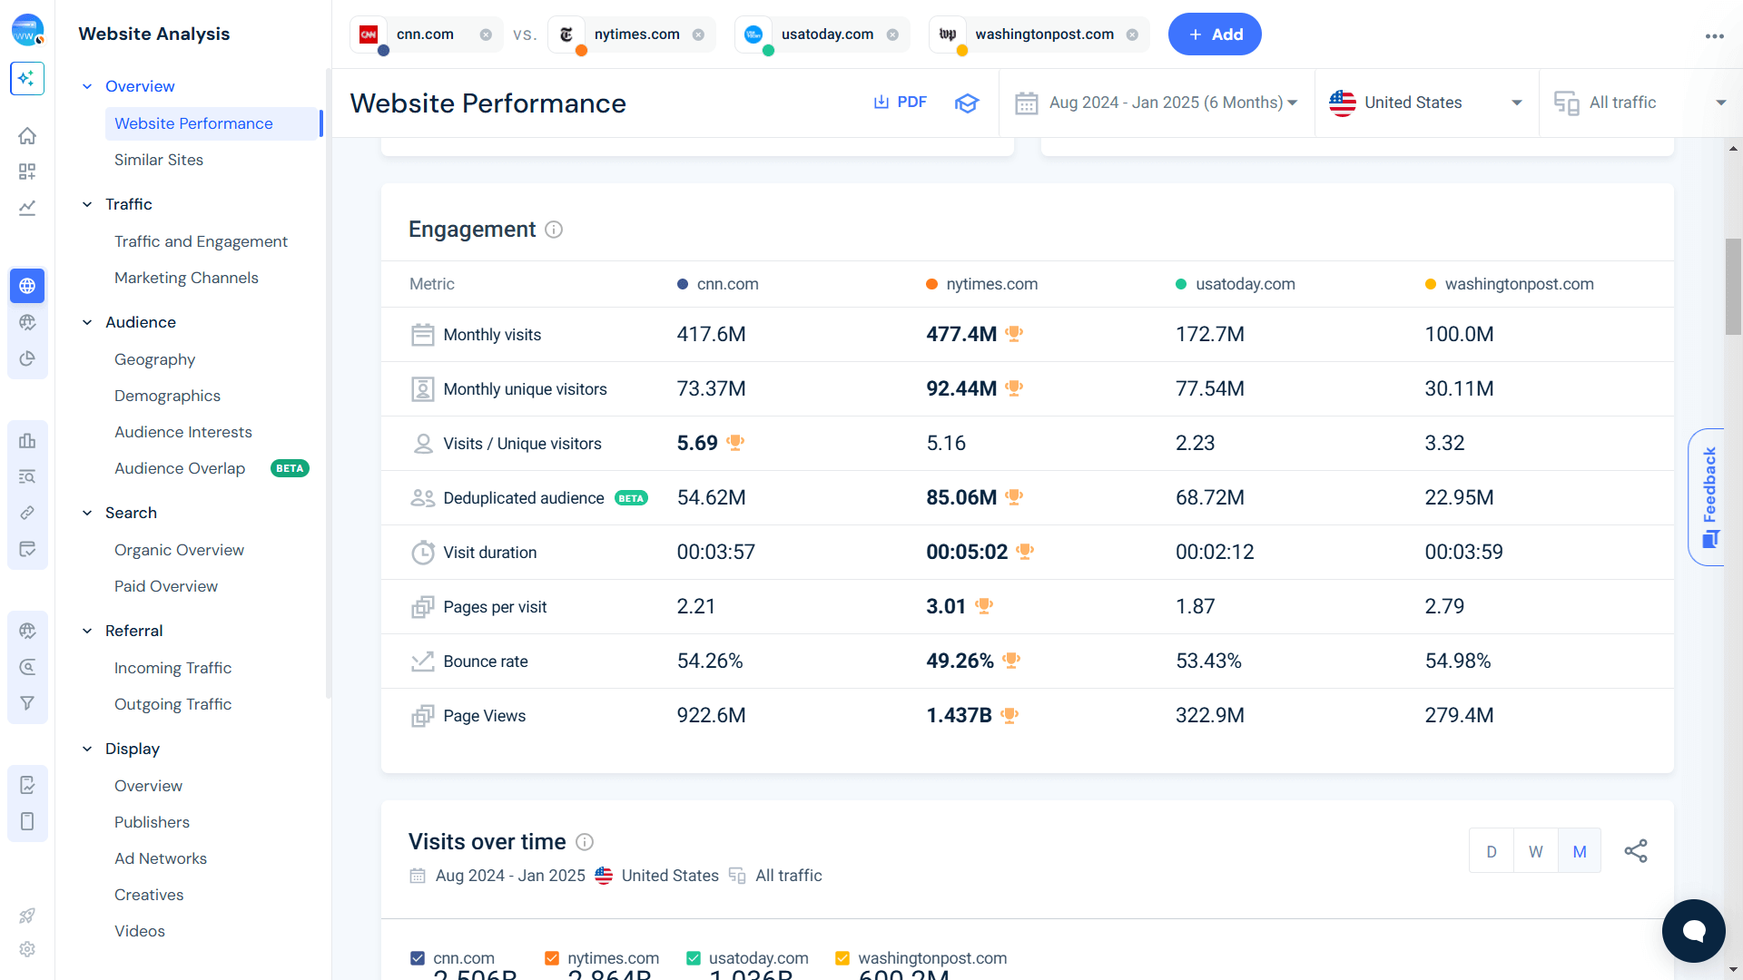Open the Similarweb AI assistant sparkle icon

tap(27, 79)
